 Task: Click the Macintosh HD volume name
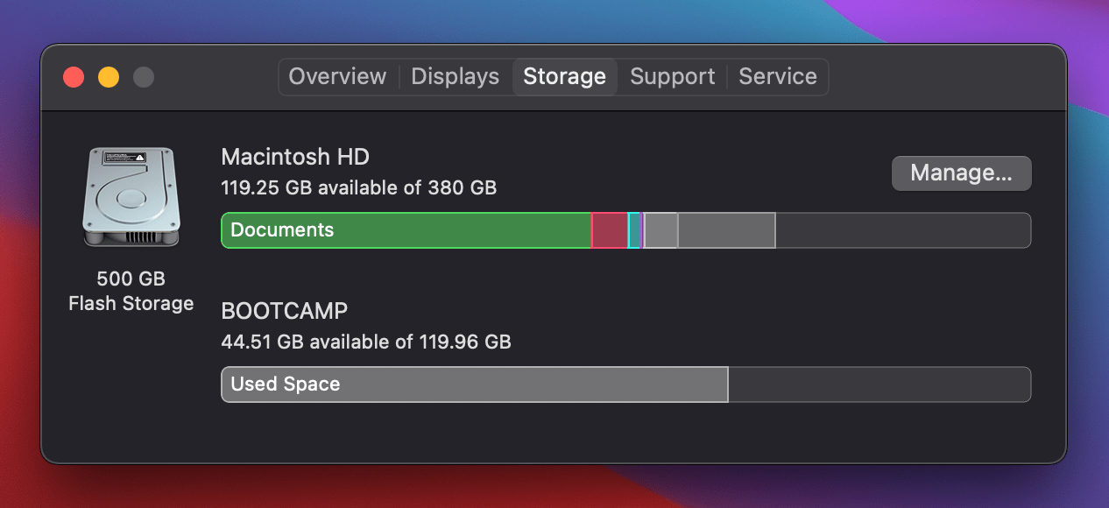(295, 157)
